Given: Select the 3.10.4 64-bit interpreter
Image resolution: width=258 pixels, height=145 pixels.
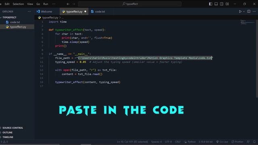Looking at the screenshot, I should [206, 142].
